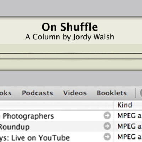This screenshot has width=142, height=142.
Task: Click the arrow icon beside Photographers
Action: pyautogui.click(x=107, y=116)
